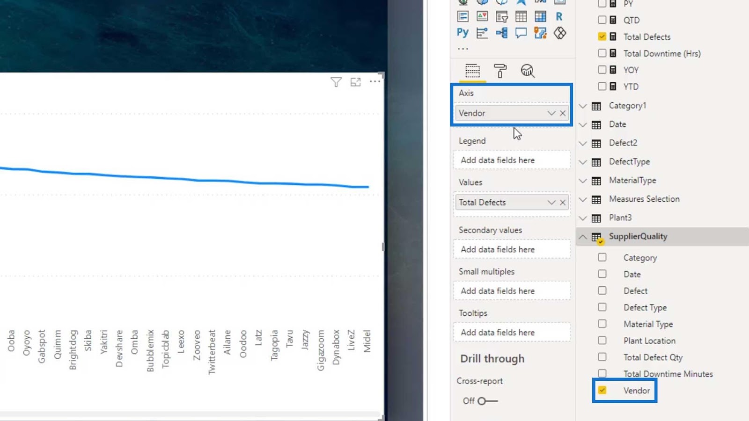Click the measure icon next to Total Defects
Image resolution: width=749 pixels, height=421 pixels.
[613, 36]
